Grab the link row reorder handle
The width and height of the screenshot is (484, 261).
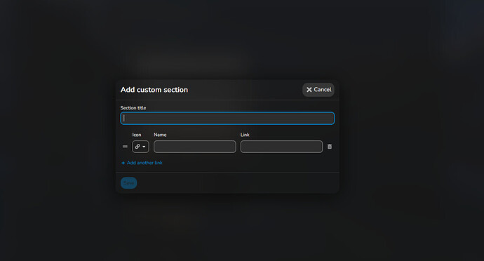125,147
